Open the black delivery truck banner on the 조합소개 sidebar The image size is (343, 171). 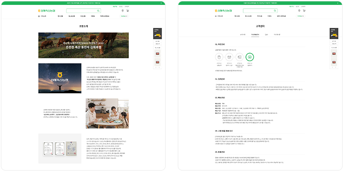157,33
